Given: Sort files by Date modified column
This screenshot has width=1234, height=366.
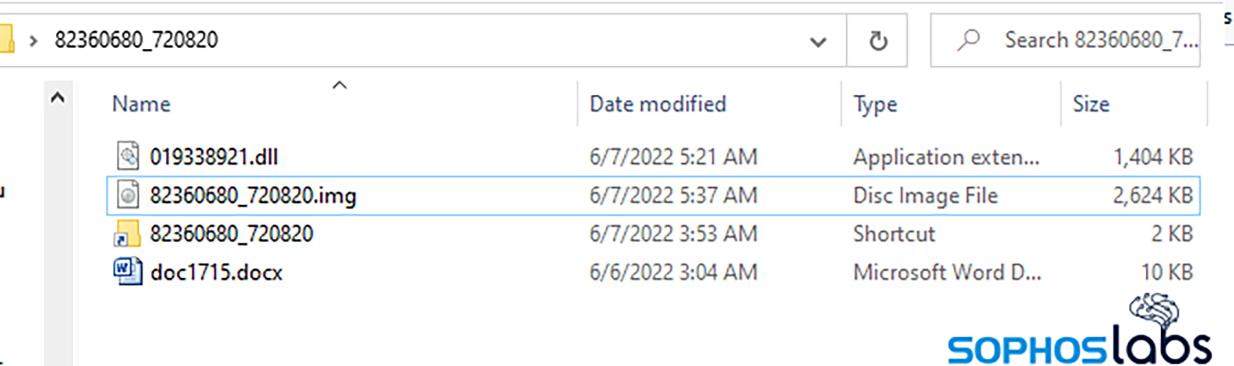Looking at the screenshot, I should pyautogui.click(x=657, y=104).
